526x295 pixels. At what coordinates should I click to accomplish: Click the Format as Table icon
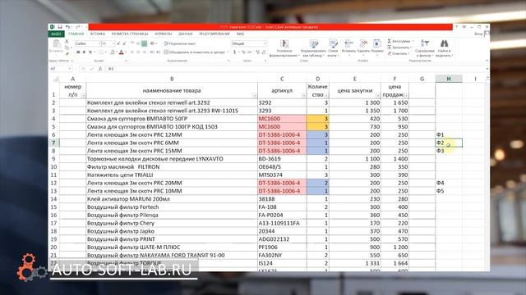click(314, 44)
